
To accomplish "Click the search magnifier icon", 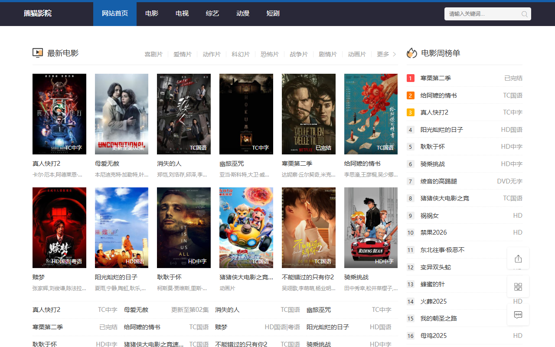I will click(524, 14).
